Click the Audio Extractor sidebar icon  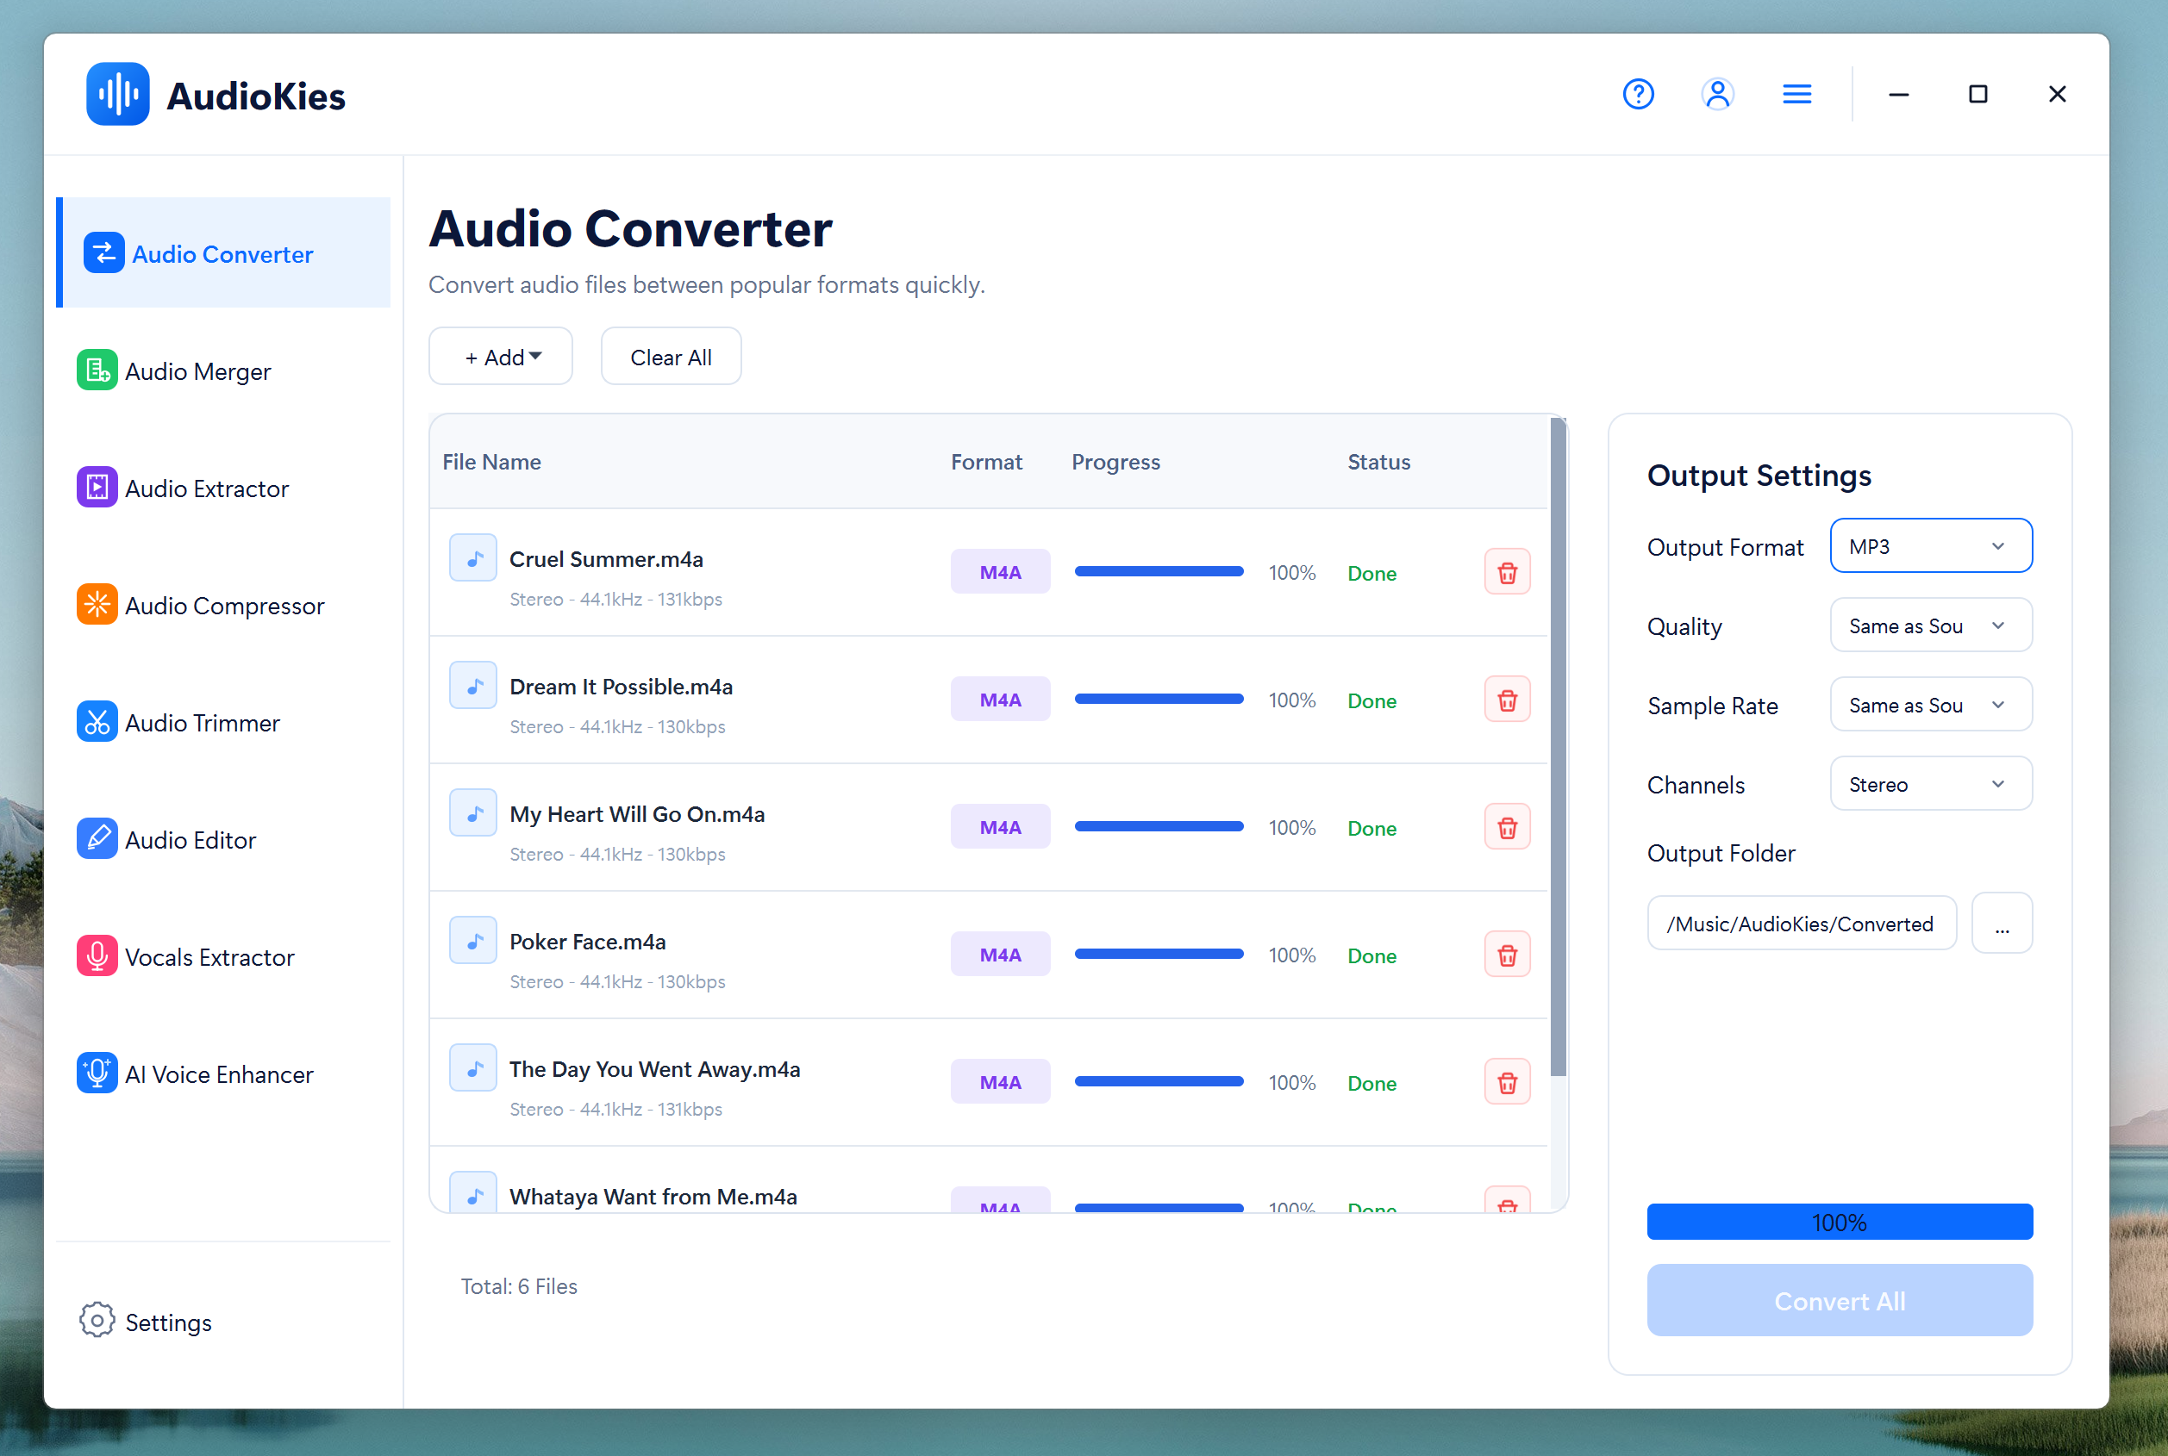97,488
